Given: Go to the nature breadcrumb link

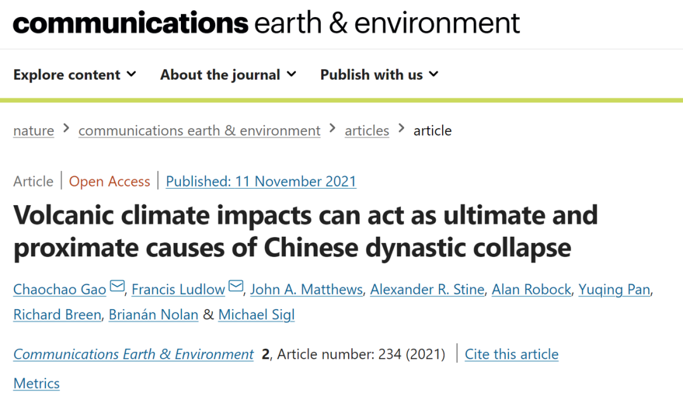Looking at the screenshot, I should [x=34, y=131].
